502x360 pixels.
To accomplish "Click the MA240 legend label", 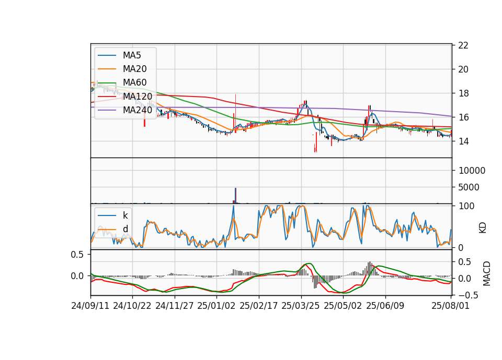I will tap(138, 110).
